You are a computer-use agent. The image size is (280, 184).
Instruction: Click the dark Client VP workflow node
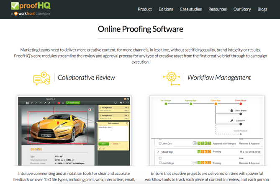click(241, 124)
